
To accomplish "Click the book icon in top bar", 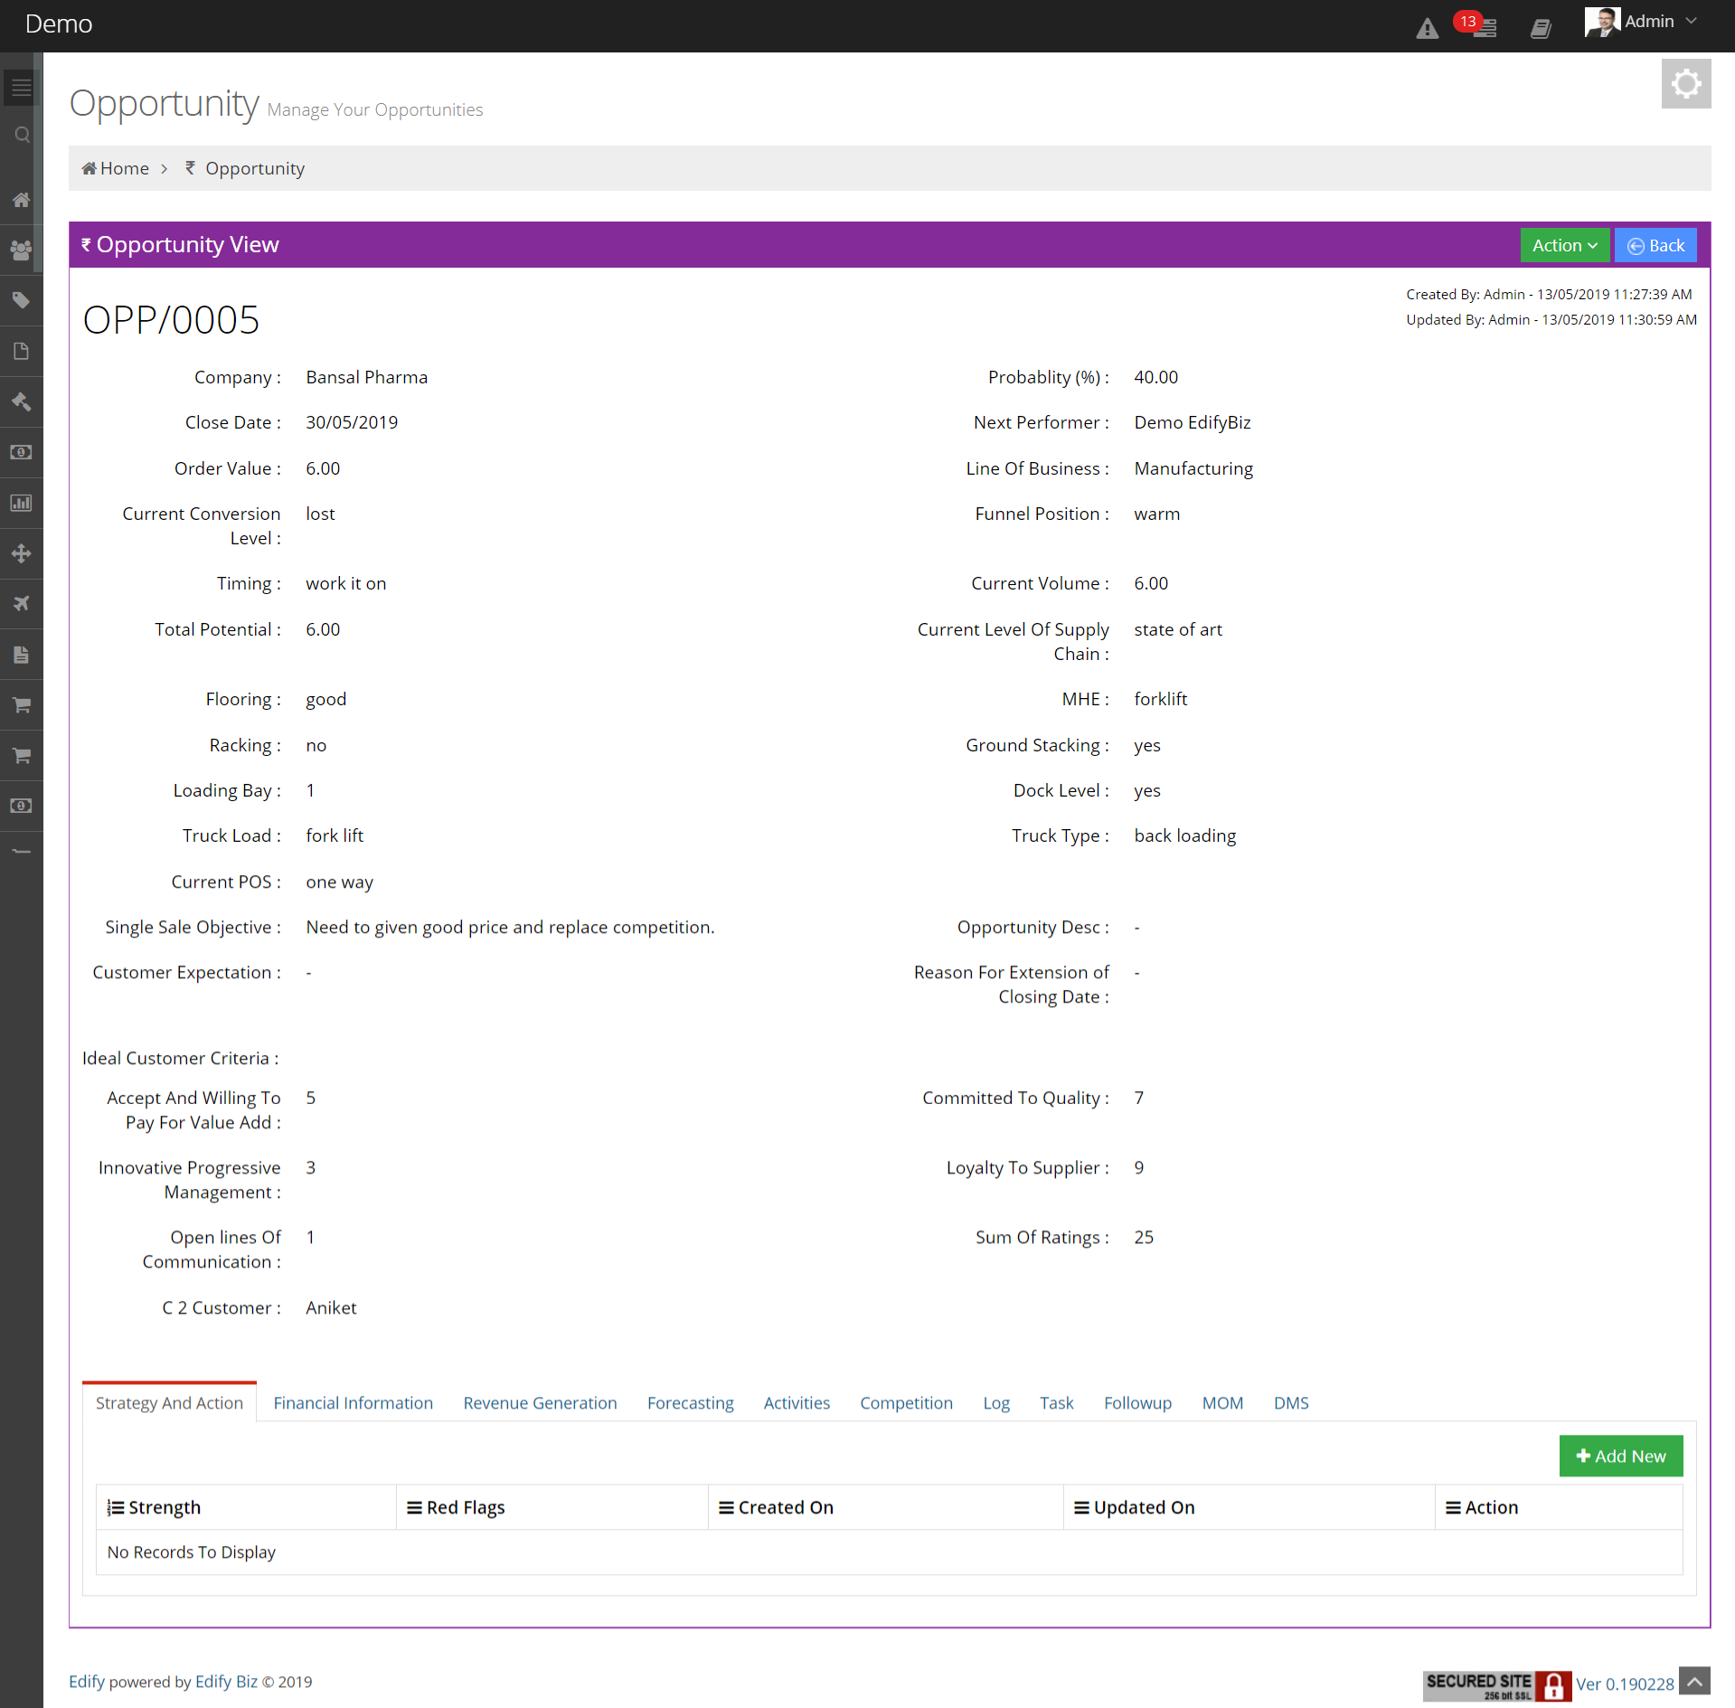I will tap(1541, 29).
